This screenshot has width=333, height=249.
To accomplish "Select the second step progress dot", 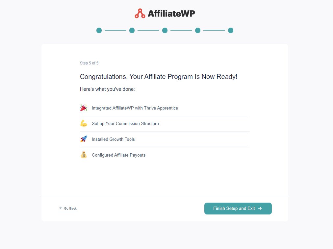I will (132, 30).
